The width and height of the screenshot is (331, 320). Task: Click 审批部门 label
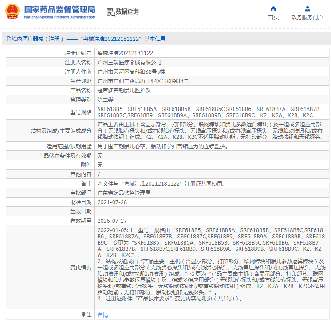pyautogui.click(x=81, y=193)
